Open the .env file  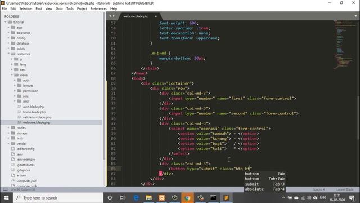pyautogui.click(x=20, y=154)
